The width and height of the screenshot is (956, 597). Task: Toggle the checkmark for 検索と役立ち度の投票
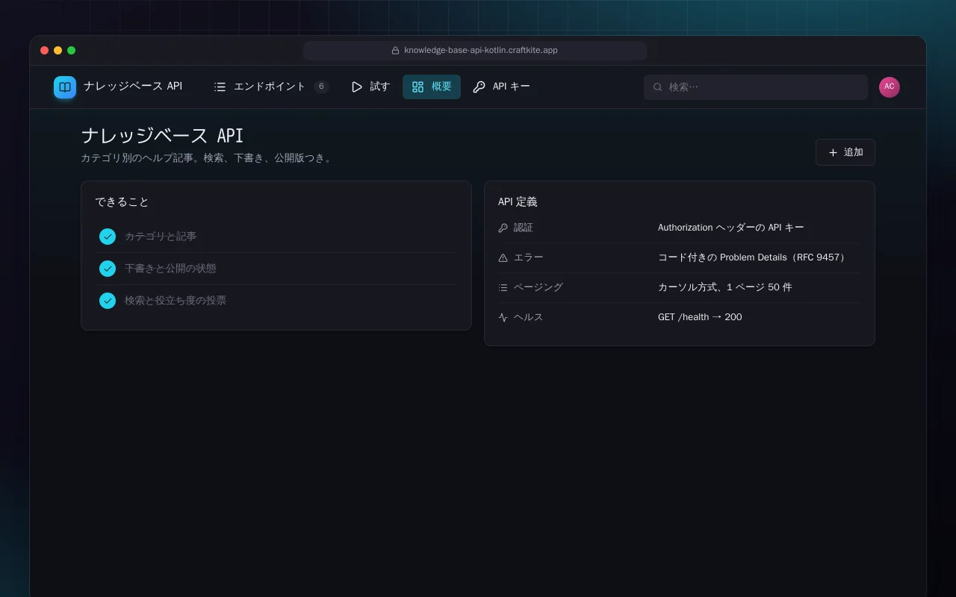(108, 301)
